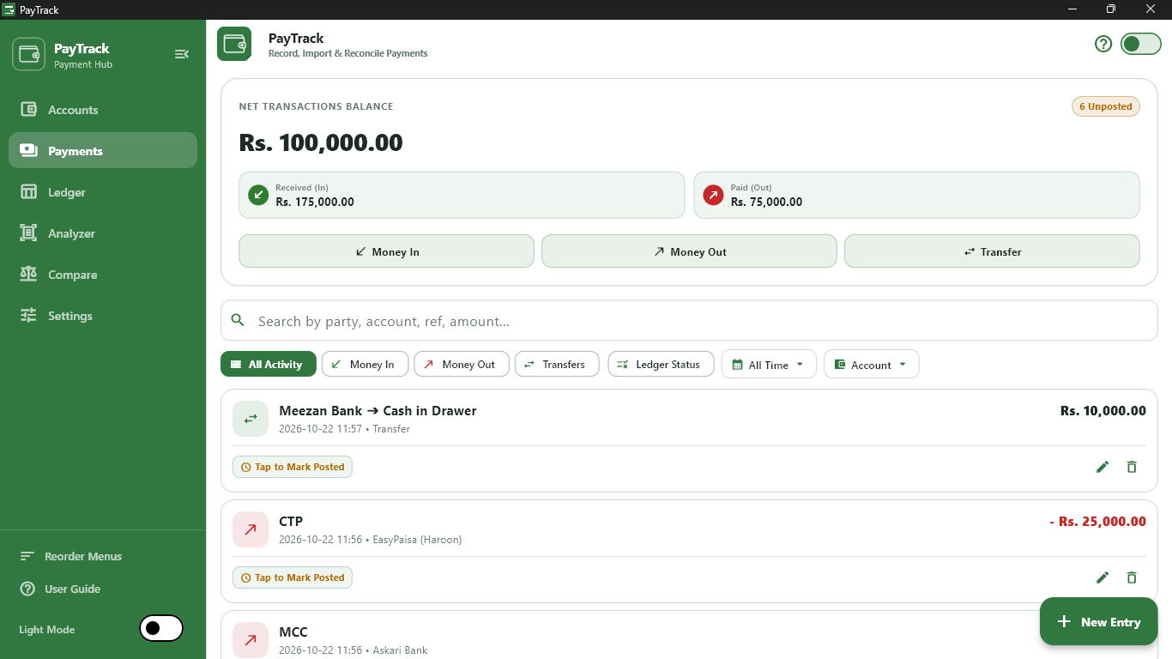Click the outgoing arrow icon on MCC row

tap(251, 640)
